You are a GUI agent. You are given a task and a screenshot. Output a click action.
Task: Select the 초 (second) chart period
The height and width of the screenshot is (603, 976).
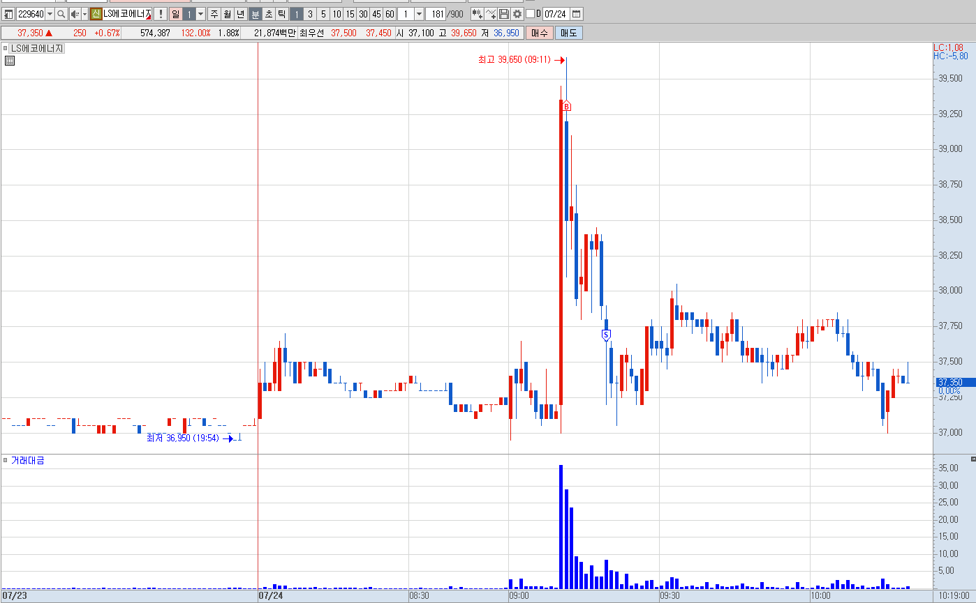coord(269,14)
